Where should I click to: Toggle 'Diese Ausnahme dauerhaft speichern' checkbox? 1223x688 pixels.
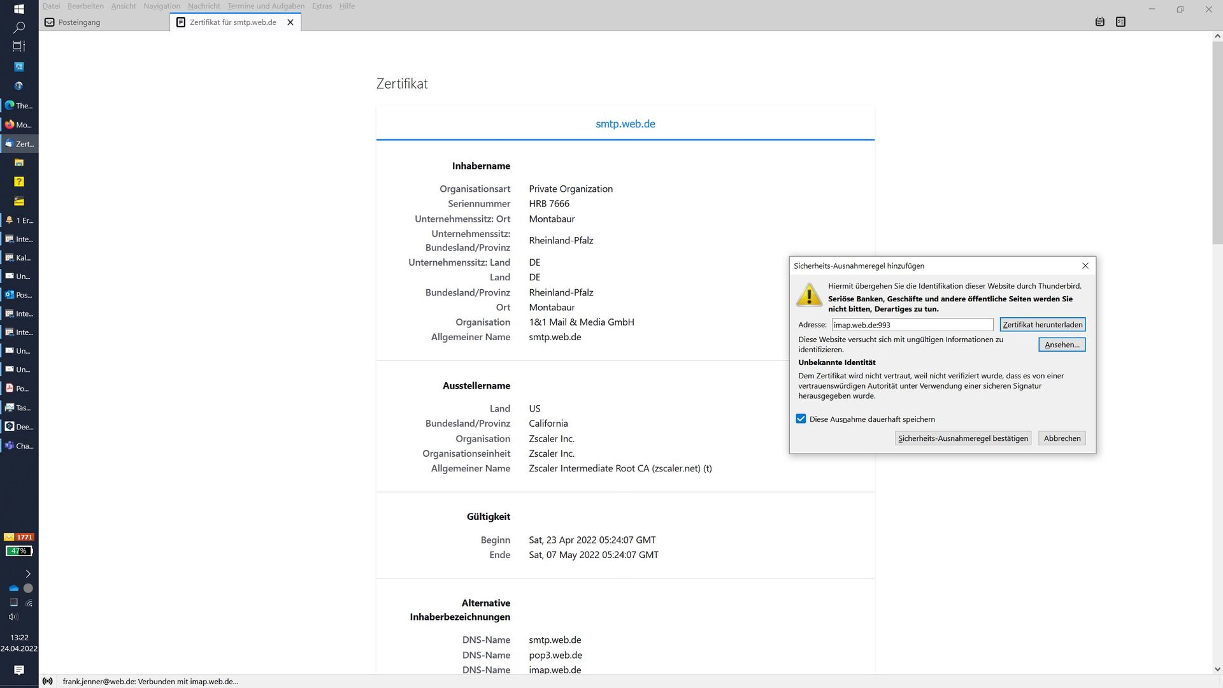[x=801, y=419]
